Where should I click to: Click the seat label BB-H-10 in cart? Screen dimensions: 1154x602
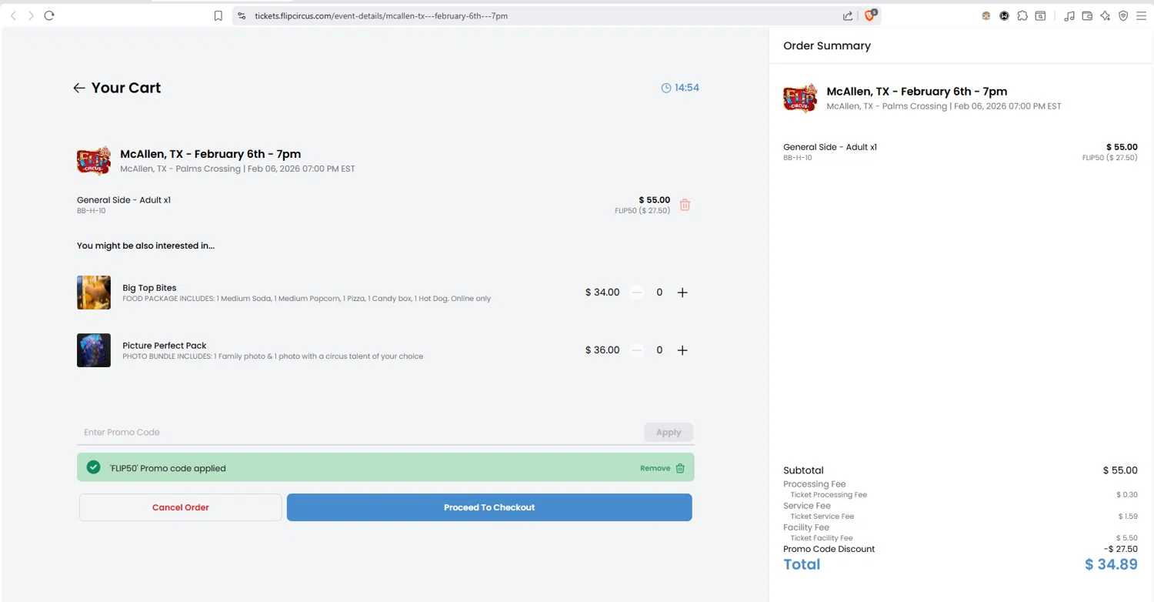tap(91, 211)
